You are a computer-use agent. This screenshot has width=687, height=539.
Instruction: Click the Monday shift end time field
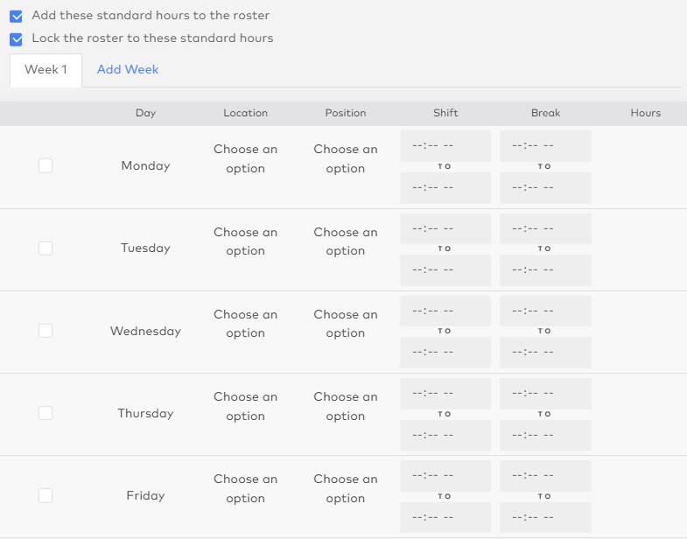click(x=445, y=187)
